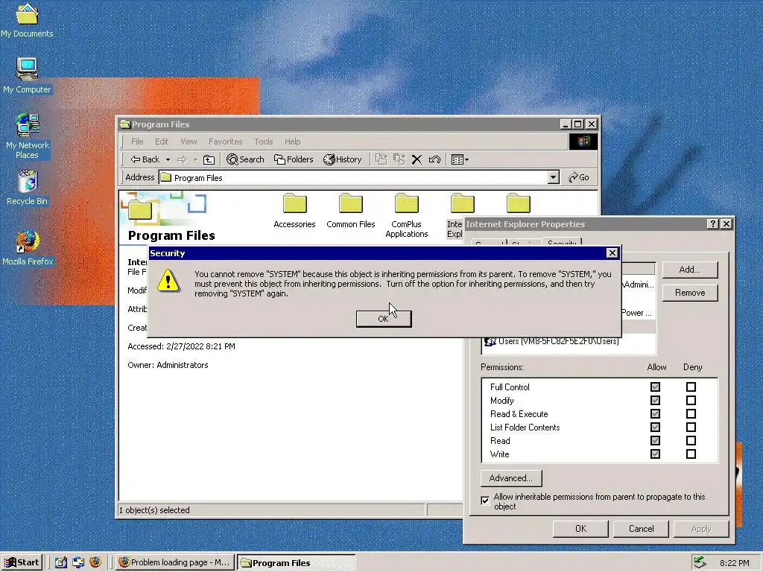Screen dimensions: 763x572
Task: Select the Recycle Bin desktop icon
Action: [28, 188]
